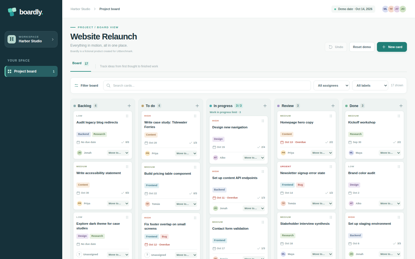415x259 pixels.
Task: Grab drag handle on Audit legacy blog redirects
Action: pos(127,116)
